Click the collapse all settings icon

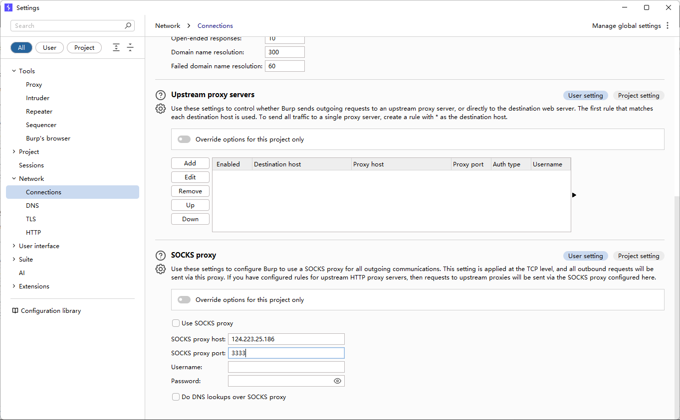click(x=130, y=48)
